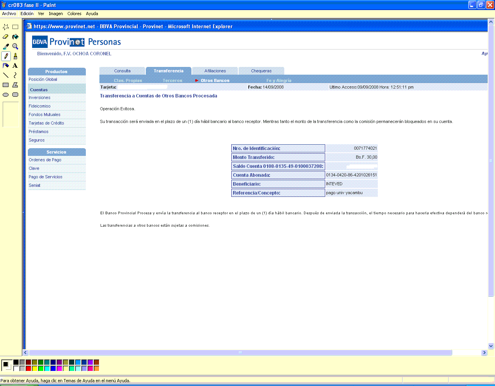The image size is (495, 386).
Task: Click 'Tarjetas de Crédito' in the canvas image
Action: pyautogui.click(x=46, y=123)
